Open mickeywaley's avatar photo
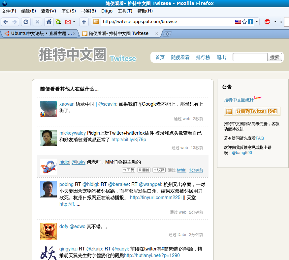Viewport: 289px width, 260px height. [48, 138]
